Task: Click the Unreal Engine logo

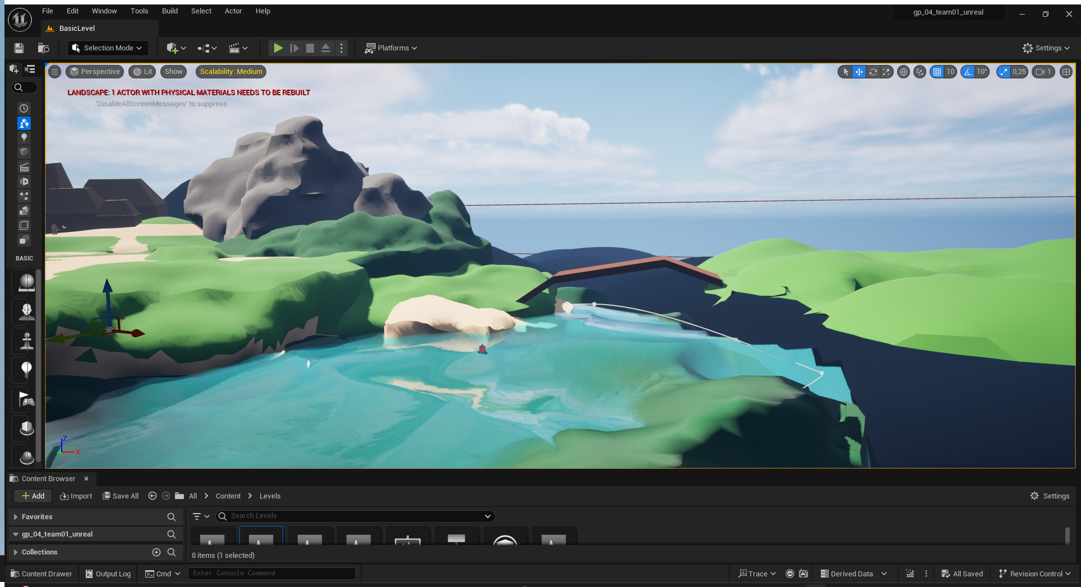Action: click(x=20, y=20)
